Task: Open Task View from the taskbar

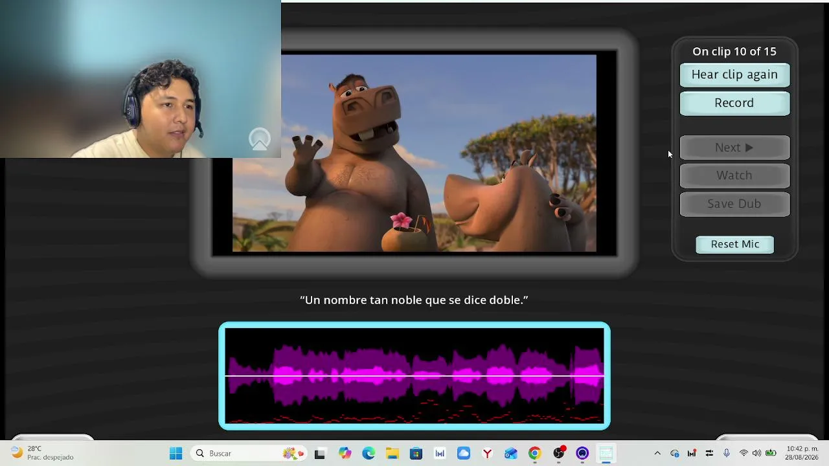Action: [319, 454]
